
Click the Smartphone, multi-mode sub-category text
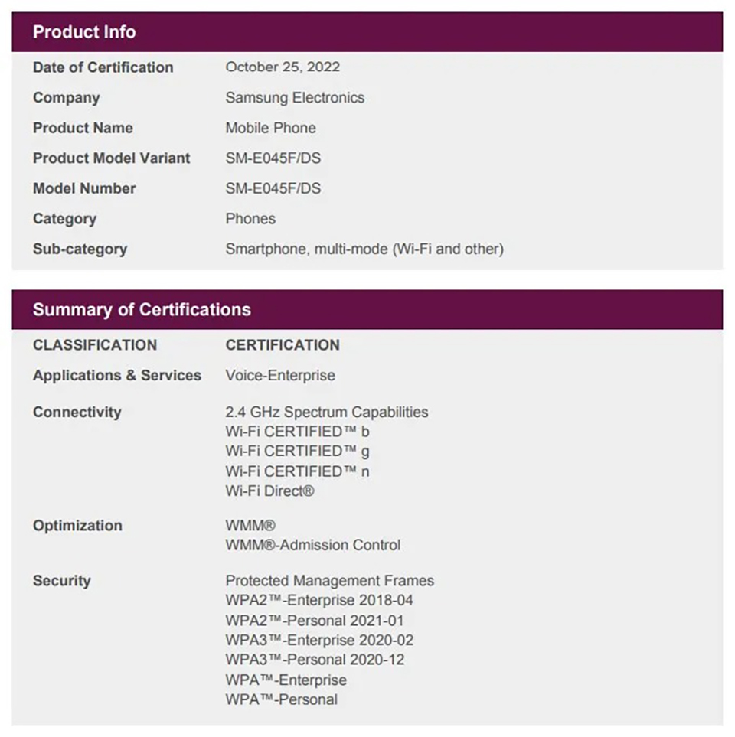tap(364, 249)
